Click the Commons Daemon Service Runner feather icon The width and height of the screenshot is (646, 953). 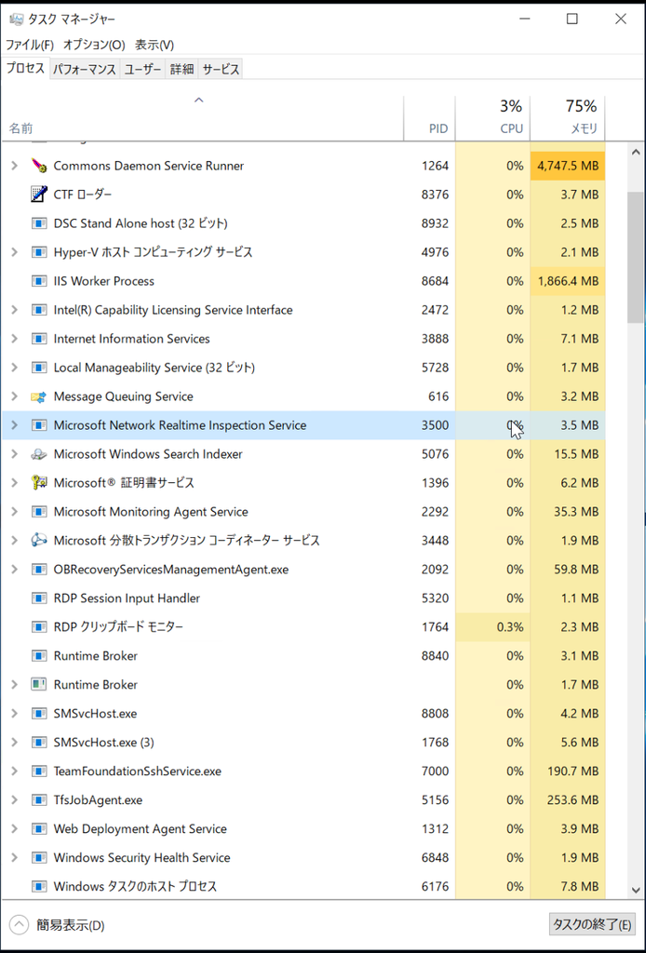tap(39, 166)
